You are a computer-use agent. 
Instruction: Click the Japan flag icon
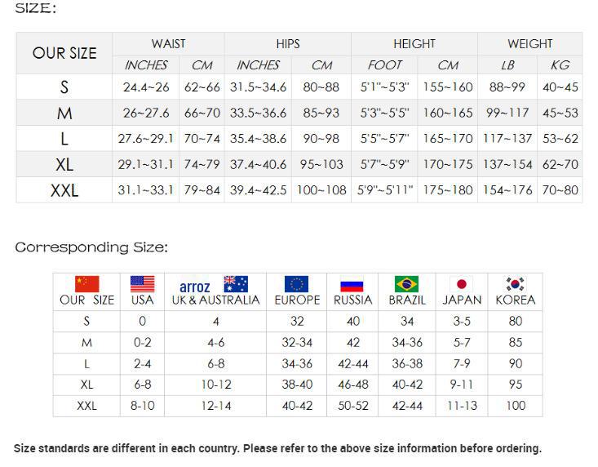(462, 284)
